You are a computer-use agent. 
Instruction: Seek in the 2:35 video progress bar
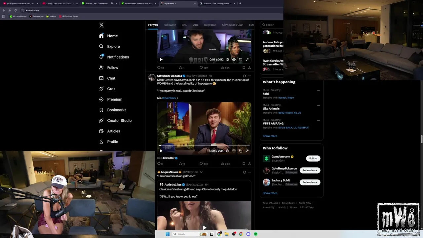tap(204, 145)
